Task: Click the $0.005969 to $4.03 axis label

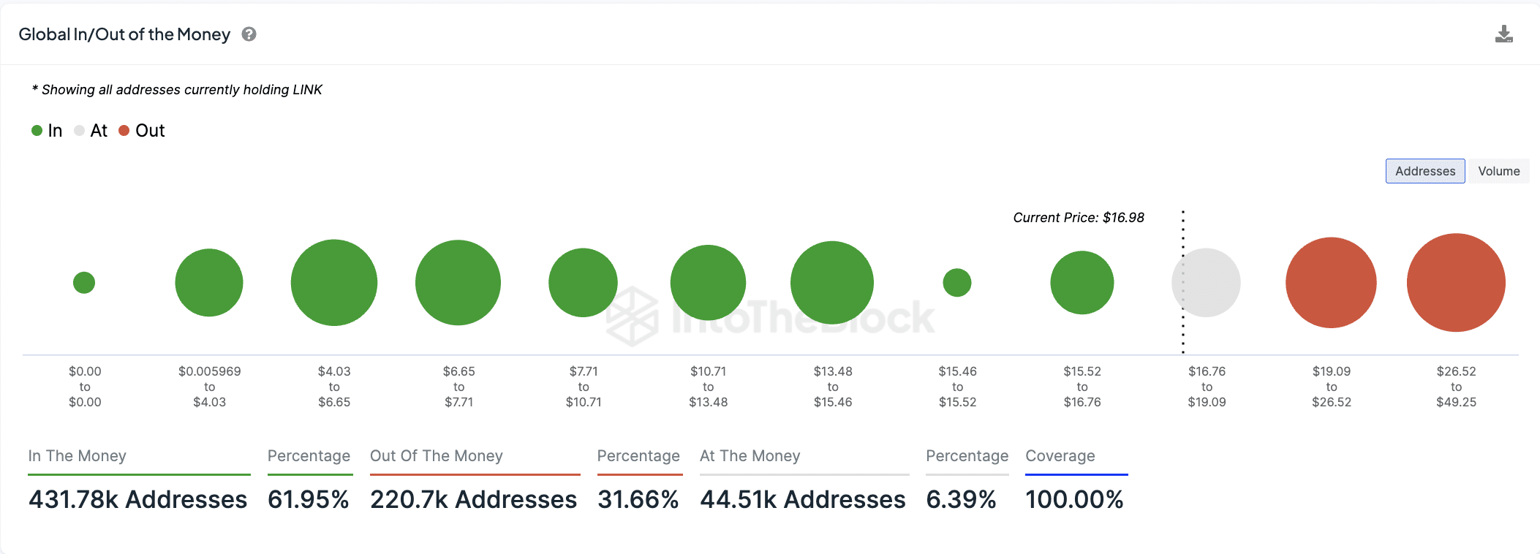Action: pyautogui.click(x=210, y=387)
